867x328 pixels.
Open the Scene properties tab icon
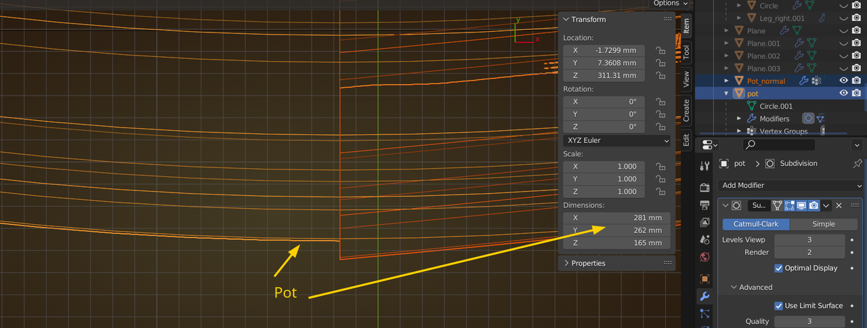(704, 239)
